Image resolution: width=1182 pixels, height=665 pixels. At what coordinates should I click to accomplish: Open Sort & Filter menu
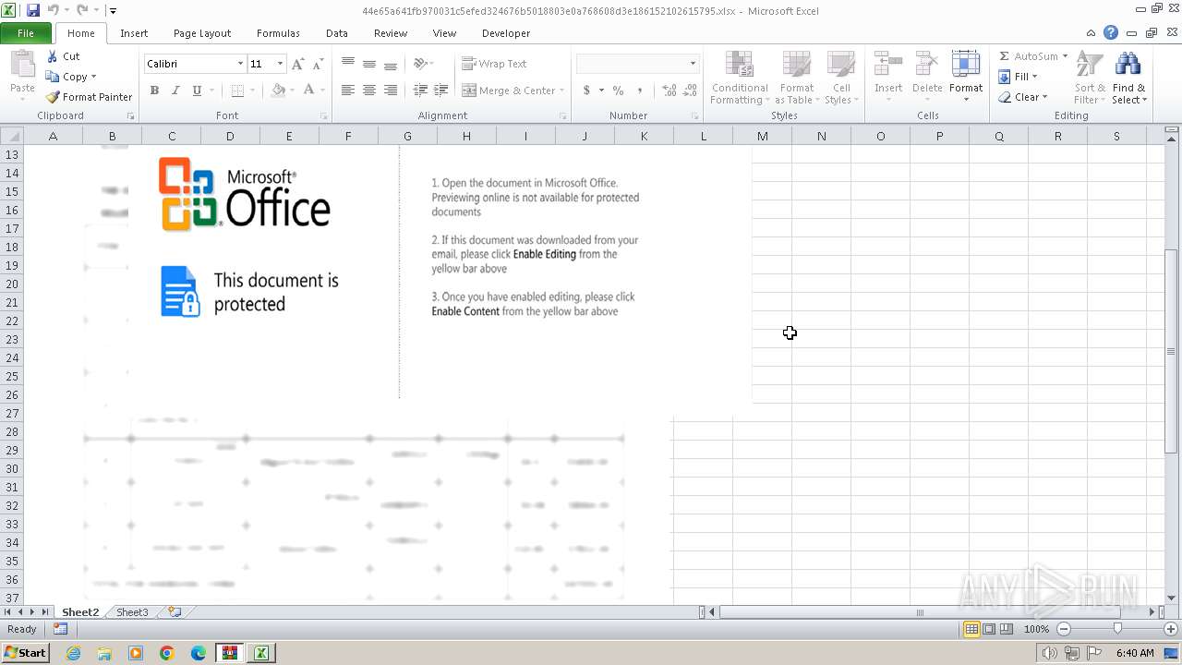[1090, 78]
